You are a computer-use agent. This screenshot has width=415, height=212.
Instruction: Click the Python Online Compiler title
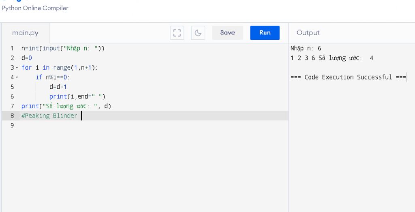point(35,8)
